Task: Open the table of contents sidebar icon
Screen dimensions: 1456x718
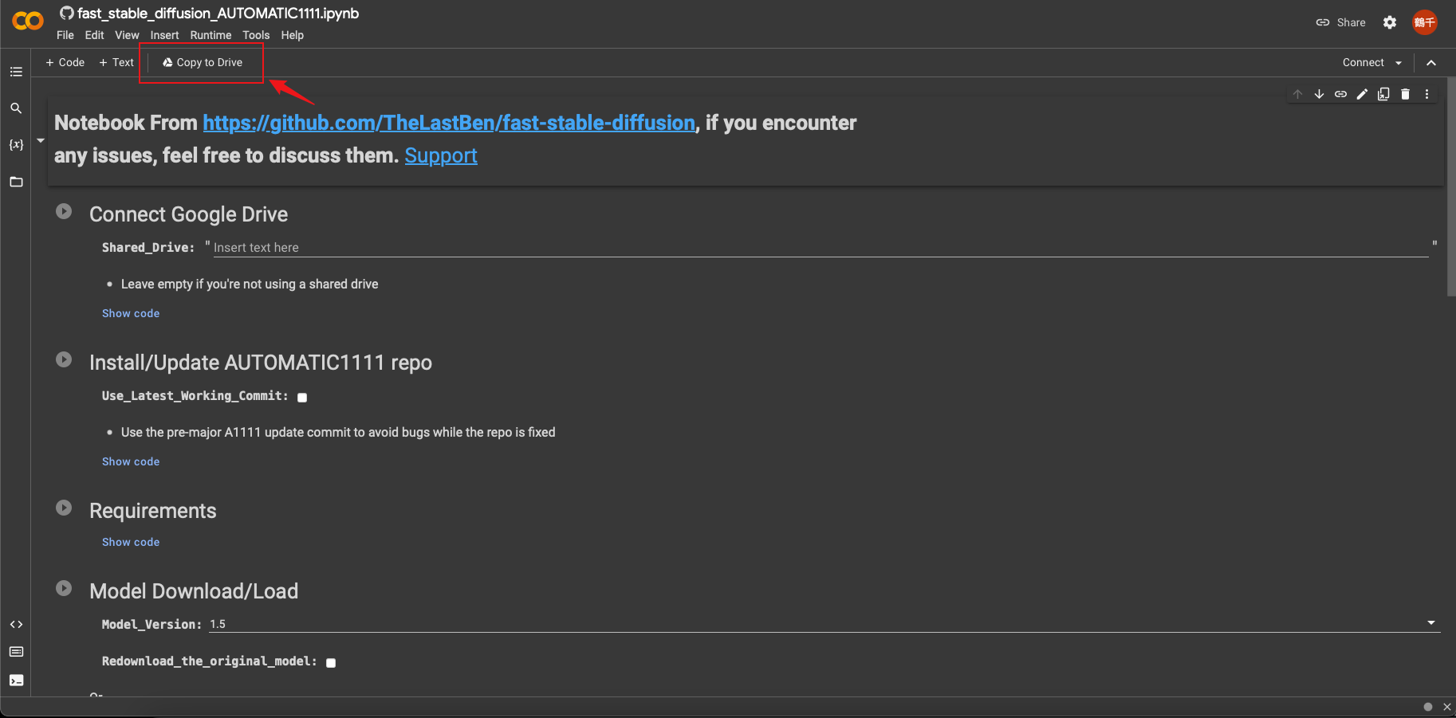Action: (x=16, y=72)
